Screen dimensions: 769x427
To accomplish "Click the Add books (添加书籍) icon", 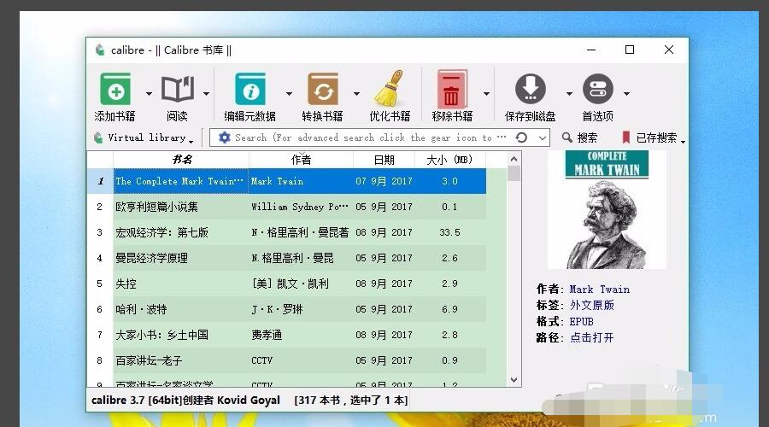I will [115, 89].
